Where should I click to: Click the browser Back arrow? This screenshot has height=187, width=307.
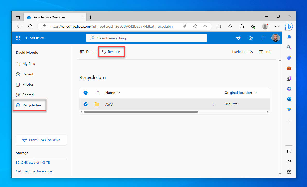[x=19, y=26]
